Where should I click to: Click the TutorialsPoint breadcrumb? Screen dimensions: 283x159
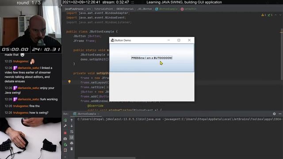pos(103,9)
